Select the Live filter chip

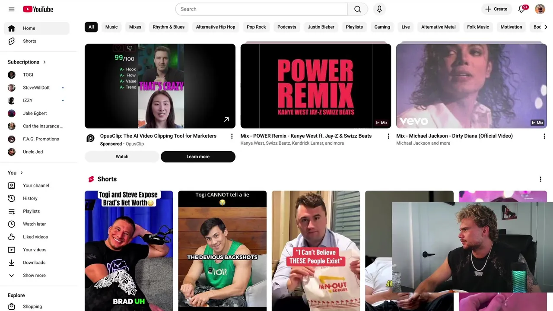(406, 27)
